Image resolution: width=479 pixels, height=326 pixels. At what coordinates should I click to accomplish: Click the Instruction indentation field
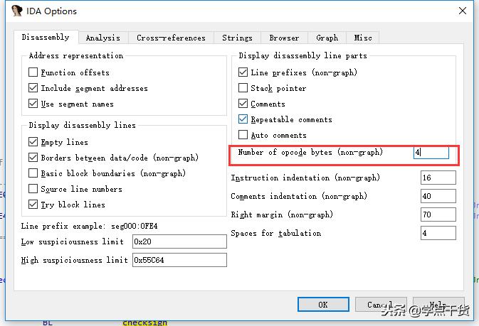pos(438,178)
